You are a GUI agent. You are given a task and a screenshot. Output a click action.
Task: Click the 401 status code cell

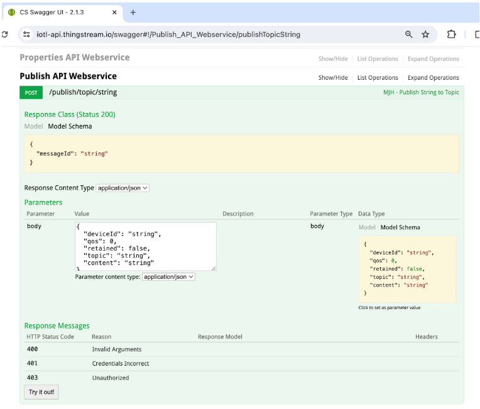[x=32, y=363]
